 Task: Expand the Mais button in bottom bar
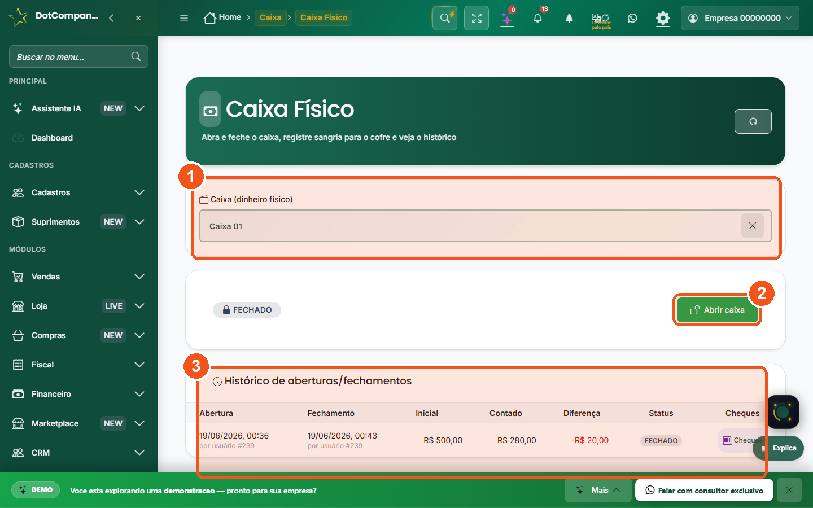click(x=598, y=490)
